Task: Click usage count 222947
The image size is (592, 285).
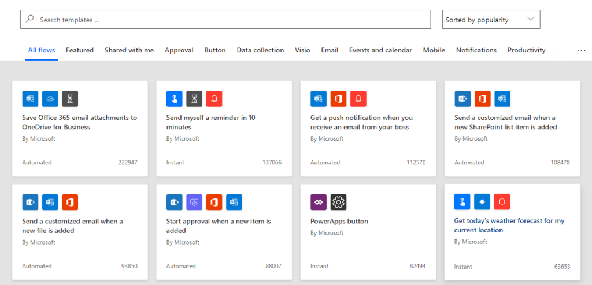Action: [128, 163]
